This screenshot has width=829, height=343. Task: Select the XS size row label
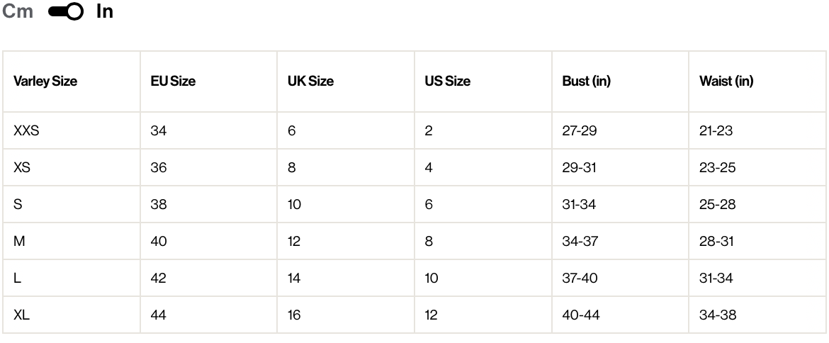tap(22, 168)
